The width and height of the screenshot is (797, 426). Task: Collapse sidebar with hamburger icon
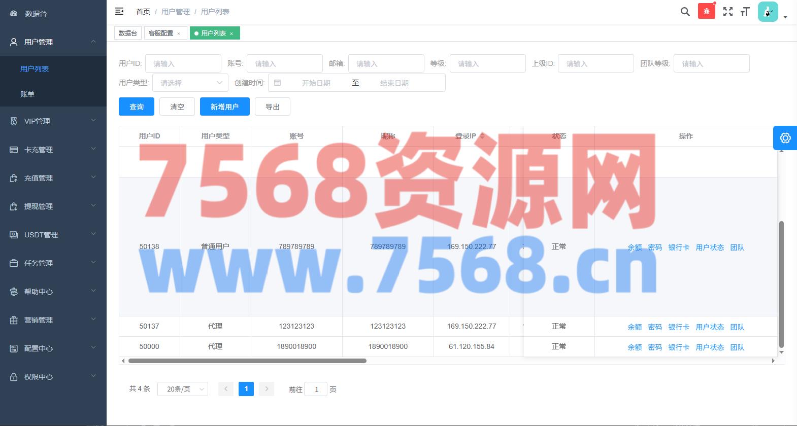coord(119,11)
